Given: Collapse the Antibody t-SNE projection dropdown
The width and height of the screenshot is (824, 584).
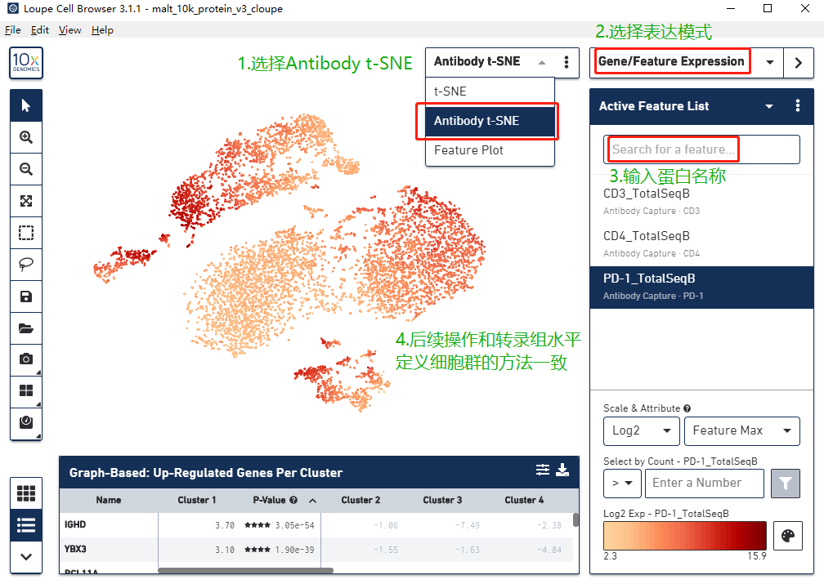Looking at the screenshot, I should pos(542,63).
